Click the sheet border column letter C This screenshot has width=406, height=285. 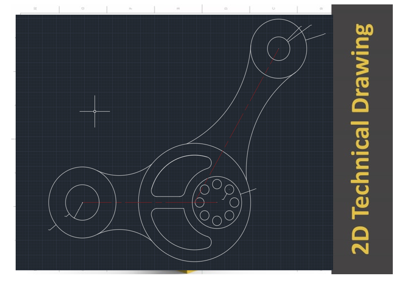click(x=273, y=8)
